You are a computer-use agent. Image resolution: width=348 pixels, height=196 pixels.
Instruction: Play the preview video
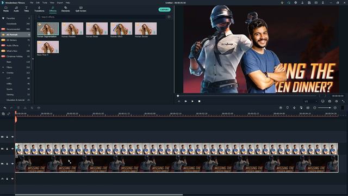(x=192, y=101)
